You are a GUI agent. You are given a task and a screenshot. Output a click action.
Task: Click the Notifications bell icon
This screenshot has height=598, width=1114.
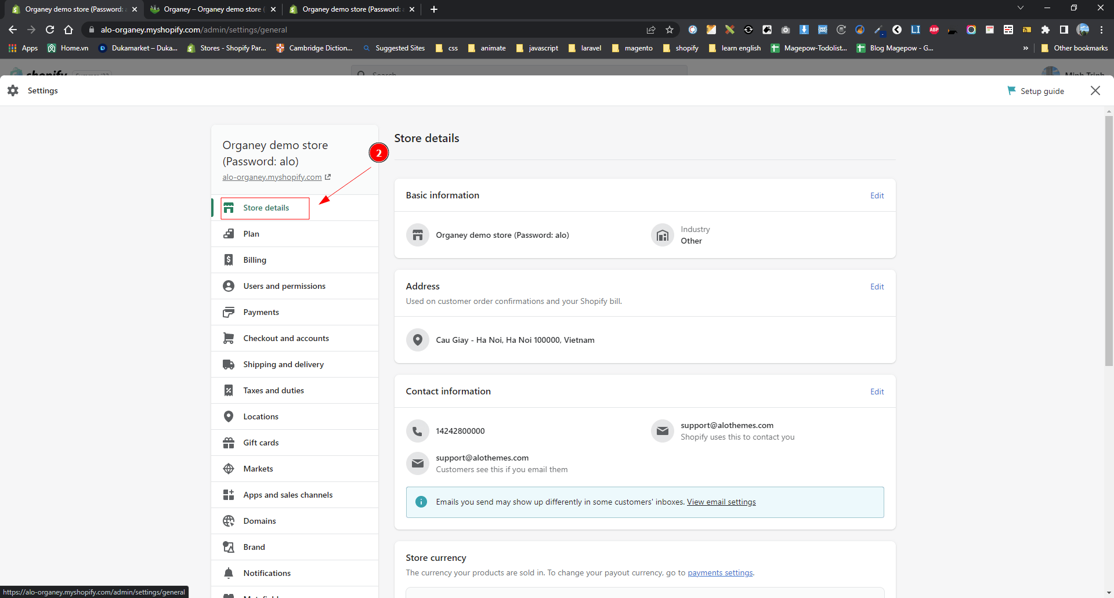(x=229, y=573)
